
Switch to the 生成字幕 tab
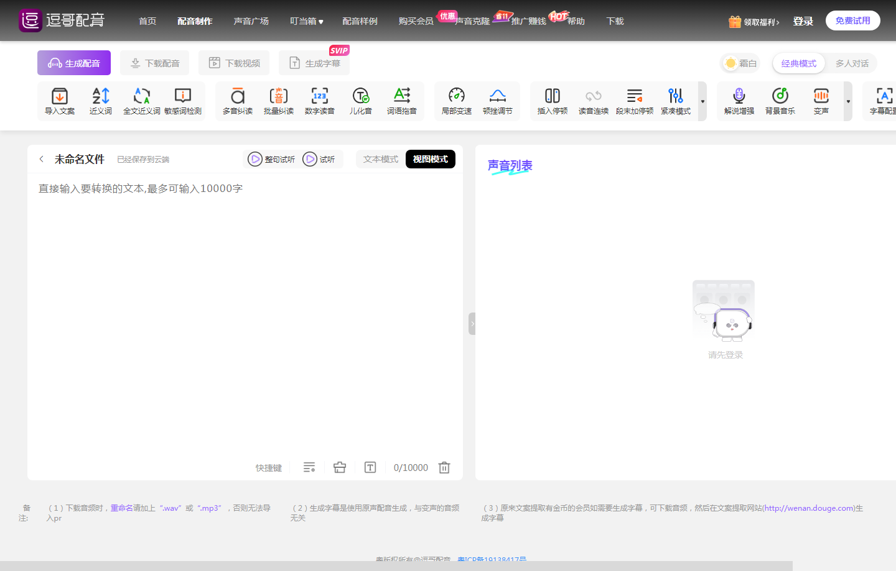click(x=314, y=63)
